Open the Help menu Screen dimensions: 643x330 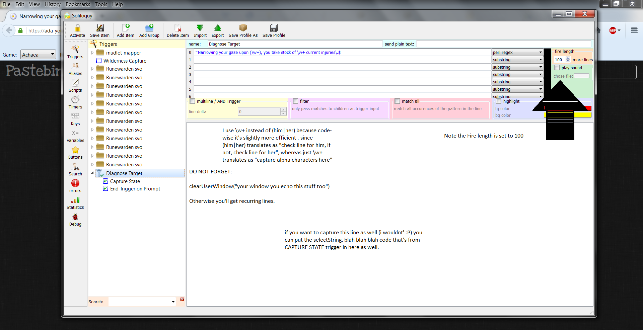pyautogui.click(x=117, y=4)
